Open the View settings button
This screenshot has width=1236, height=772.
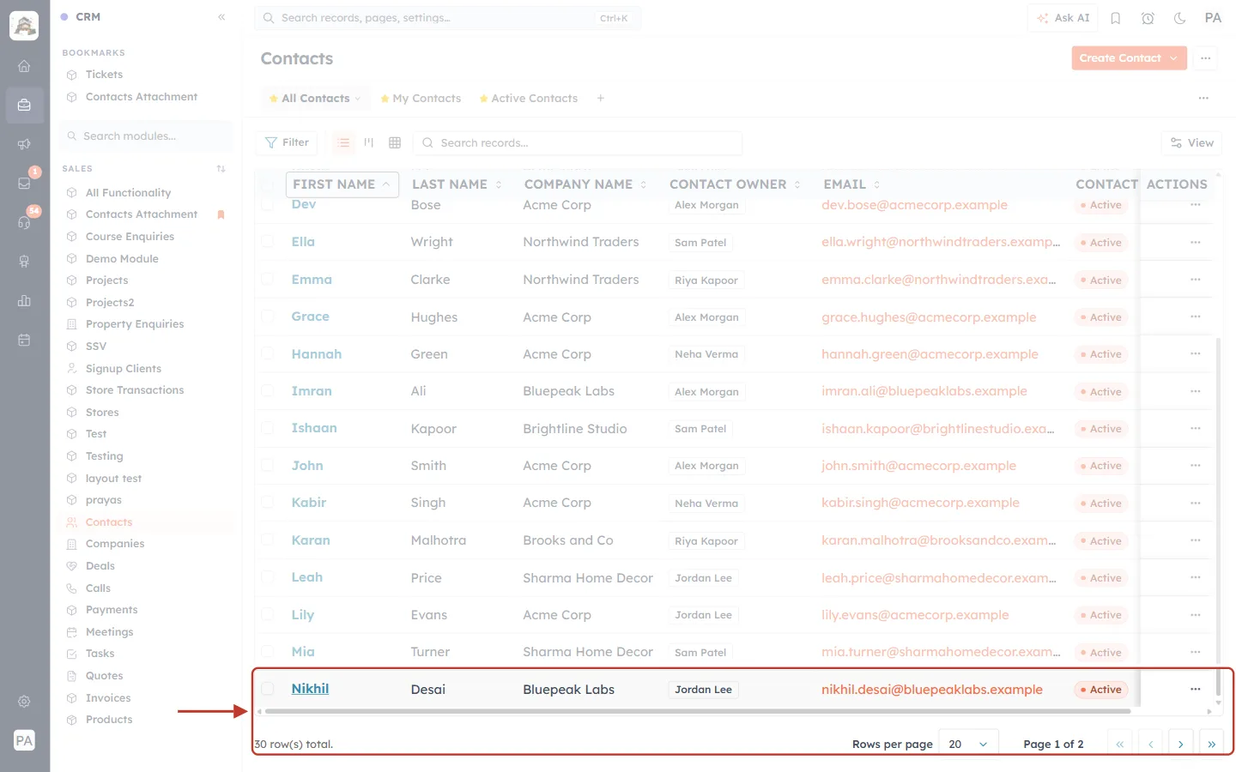coord(1191,142)
